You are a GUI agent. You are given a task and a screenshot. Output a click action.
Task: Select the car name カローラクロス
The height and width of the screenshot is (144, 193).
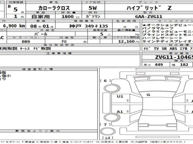tap(54, 8)
